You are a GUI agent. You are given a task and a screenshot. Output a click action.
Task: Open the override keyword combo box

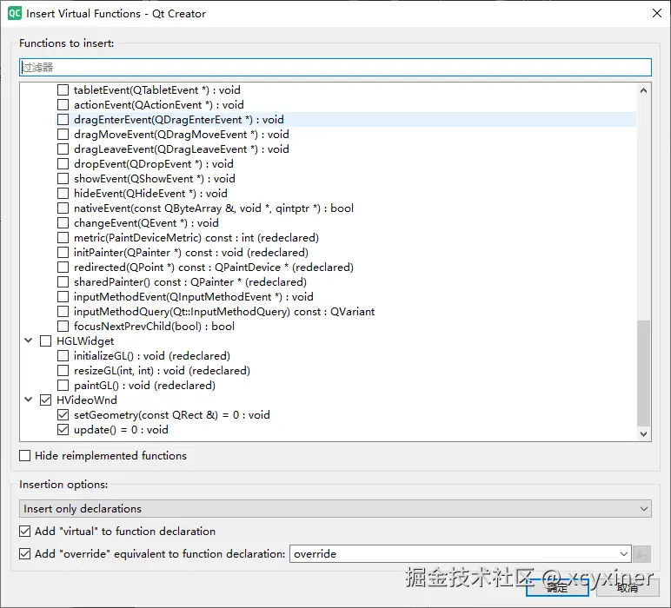click(460, 554)
